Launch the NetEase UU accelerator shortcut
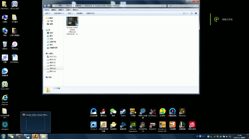The image size is (249, 139). click(143, 113)
